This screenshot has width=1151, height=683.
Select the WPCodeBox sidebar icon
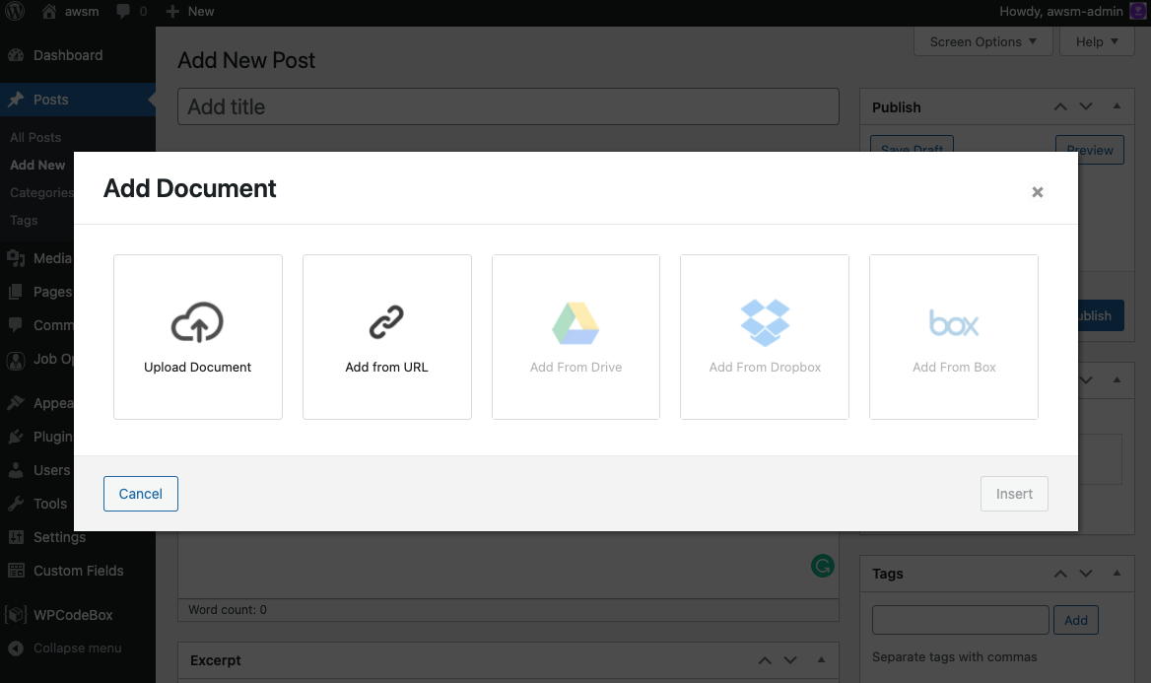15,614
